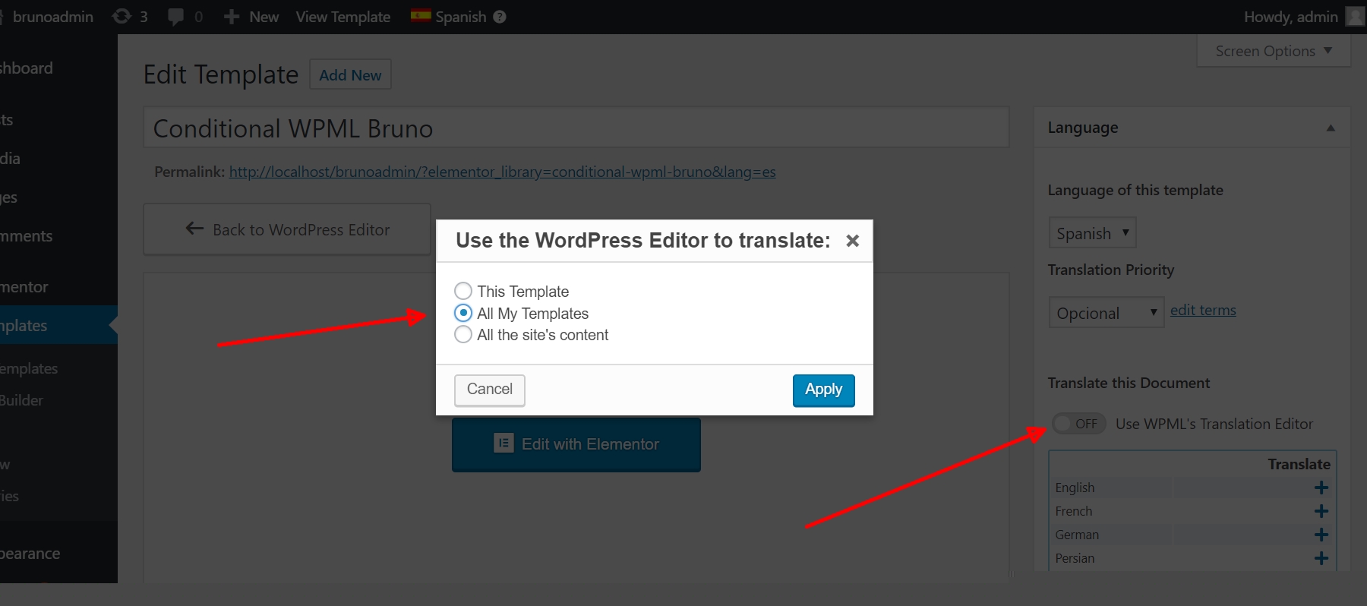The width and height of the screenshot is (1367, 606).
Task: Click the Apply button in dialog
Action: tap(823, 390)
